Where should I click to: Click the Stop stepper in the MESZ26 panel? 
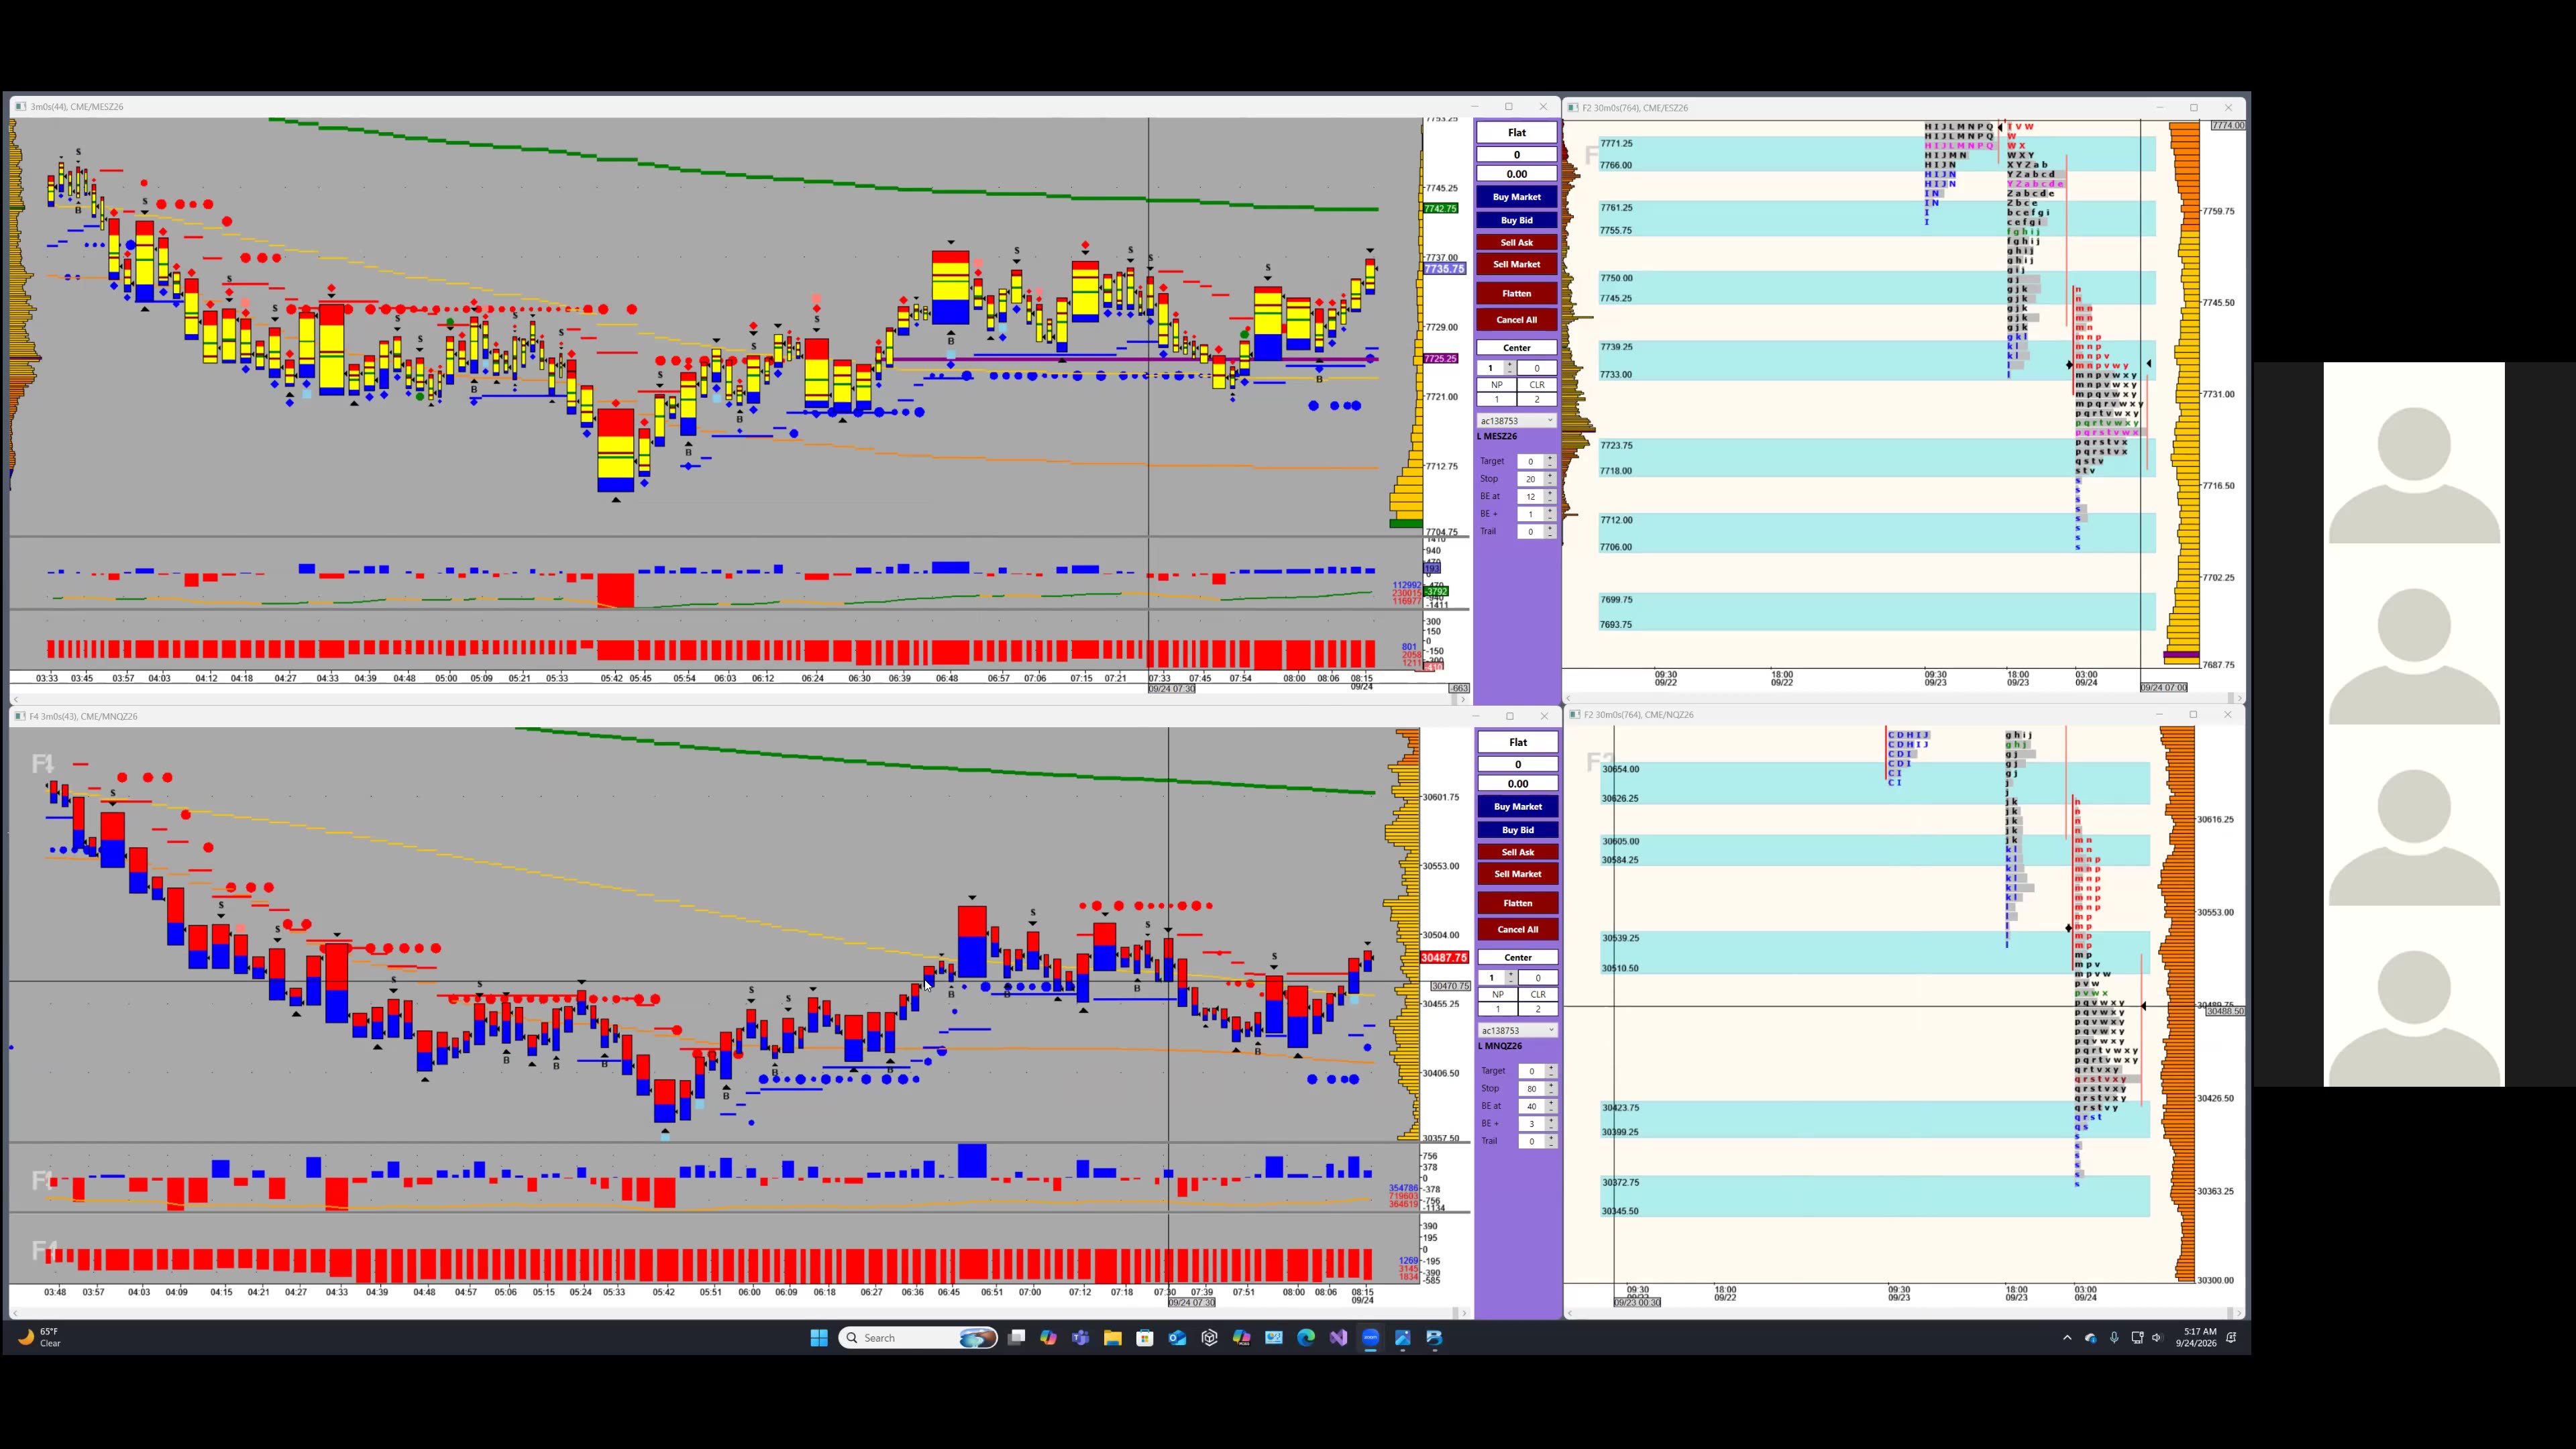click(1550, 479)
